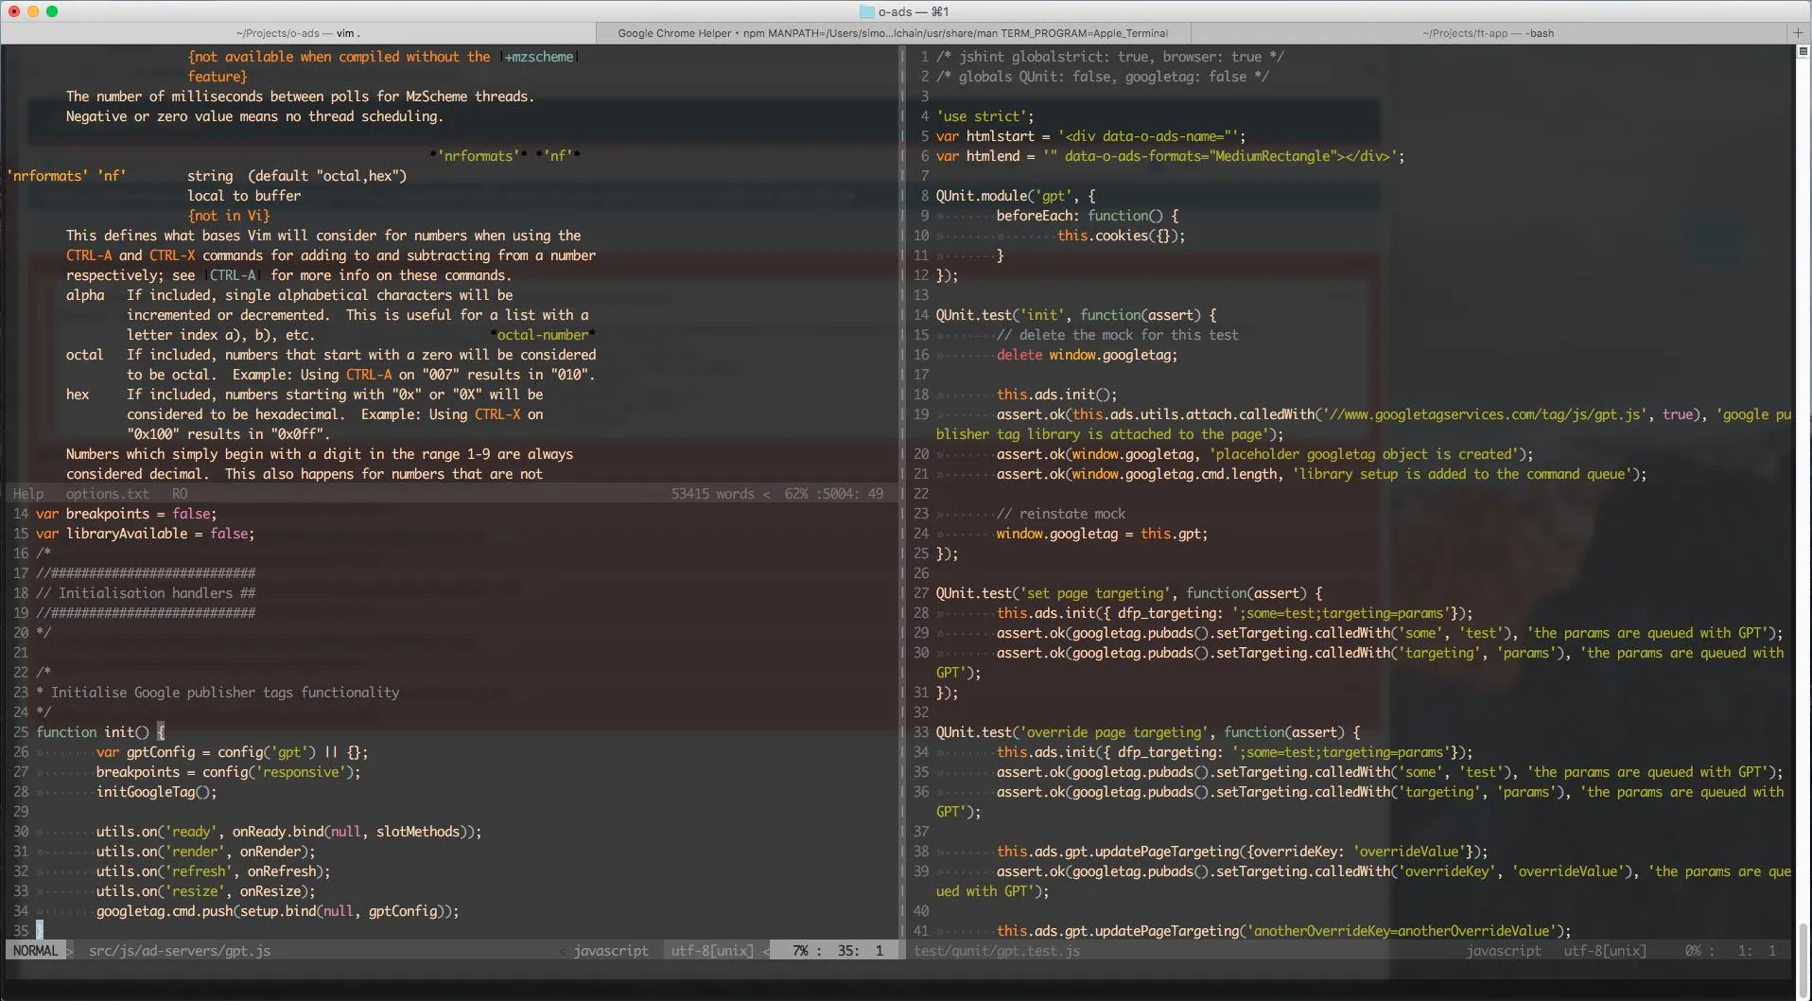Select the Google Chrome Helper npm tab
This screenshot has width=1812, height=1001.
click(x=892, y=33)
